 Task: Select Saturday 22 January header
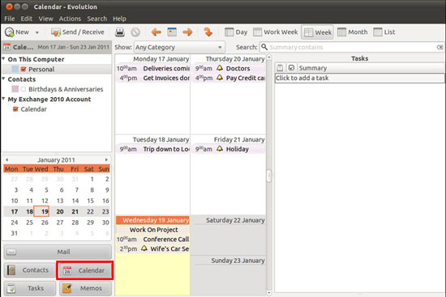click(x=229, y=220)
